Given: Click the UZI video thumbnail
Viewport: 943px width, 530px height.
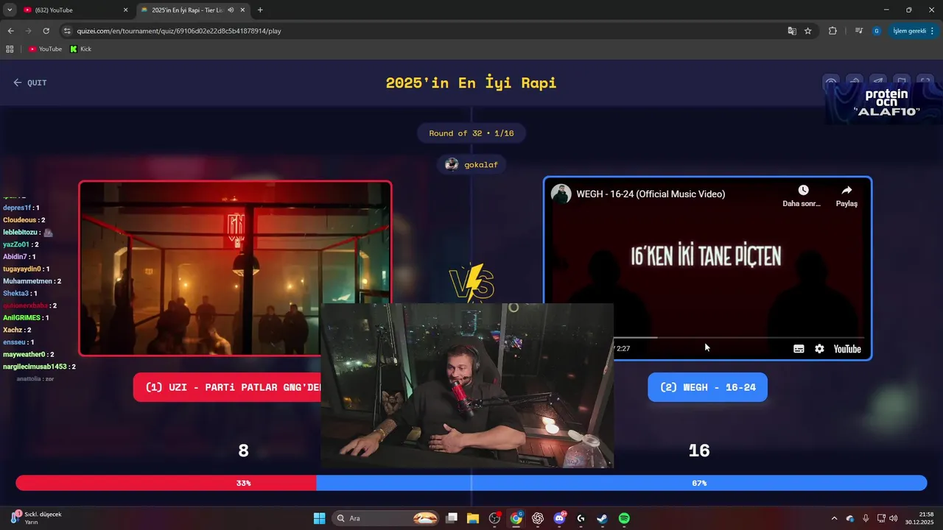Looking at the screenshot, I should coord(235,269).
